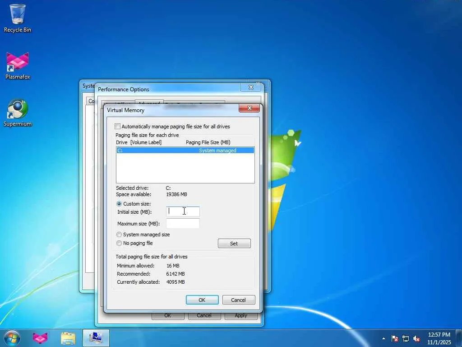This screenshot has height=347, width=462.
Task: Click the Paging File Size (MB) column header
Action: click(x=208, y=142)
